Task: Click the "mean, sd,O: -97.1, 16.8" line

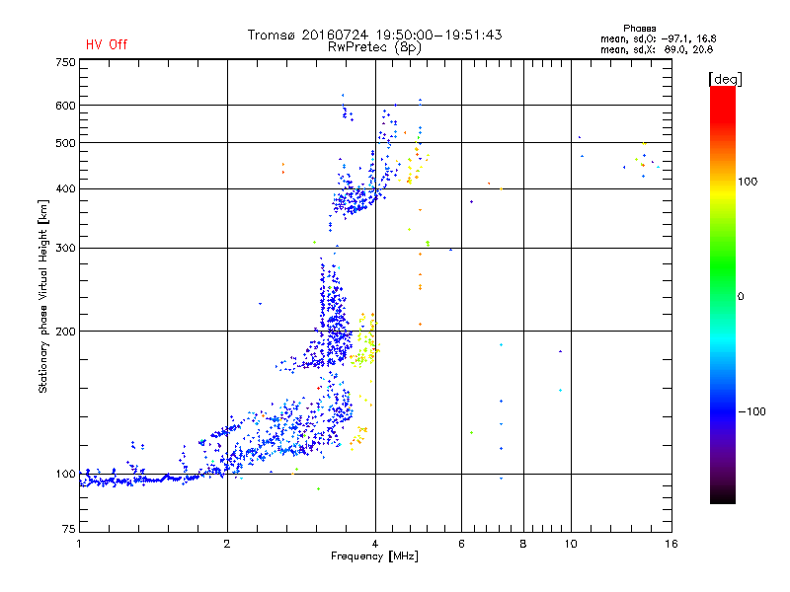Action: pos(658,38)
